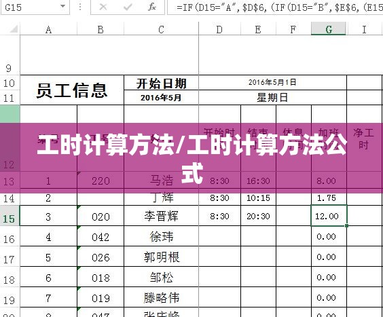
Task: Open the Name Box dropdown arrow
Action: [62, 6]
